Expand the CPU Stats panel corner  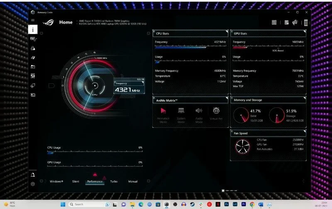[x=227, y=32]
